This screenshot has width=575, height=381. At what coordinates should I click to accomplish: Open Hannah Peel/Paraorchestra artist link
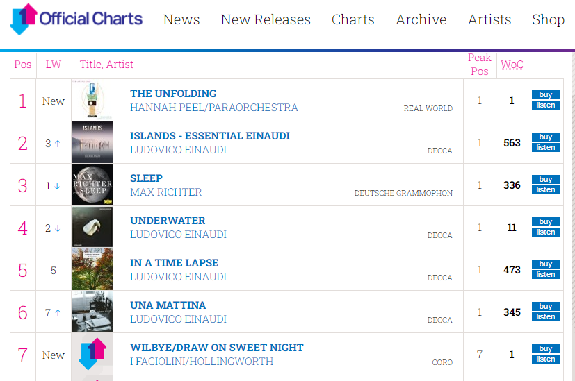click(x=214, y=108)
